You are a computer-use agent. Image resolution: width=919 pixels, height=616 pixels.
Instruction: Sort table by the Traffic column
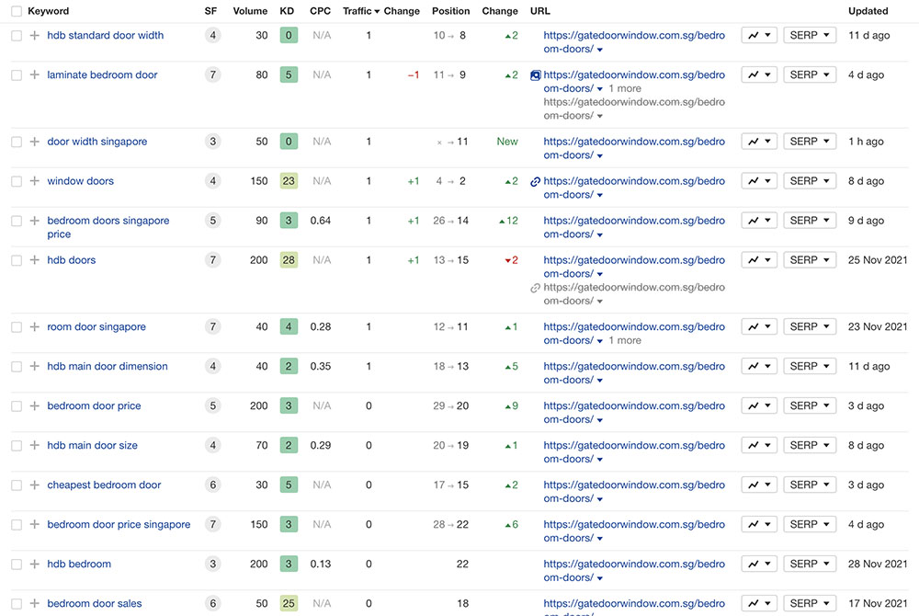pyautogui.click(x=360, y=11)
